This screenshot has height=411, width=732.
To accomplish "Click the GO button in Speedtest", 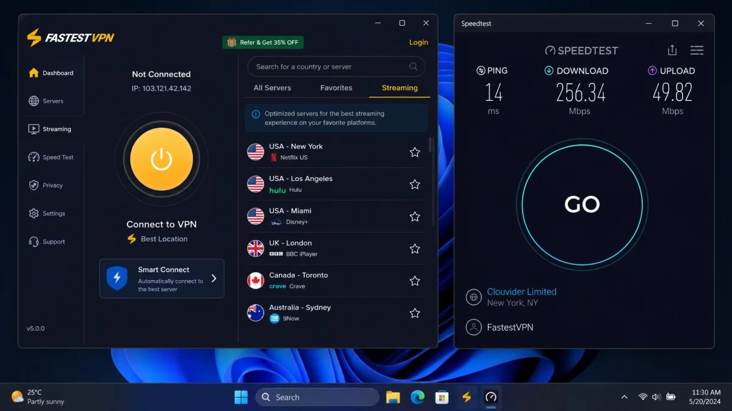I will pos(582,205).
